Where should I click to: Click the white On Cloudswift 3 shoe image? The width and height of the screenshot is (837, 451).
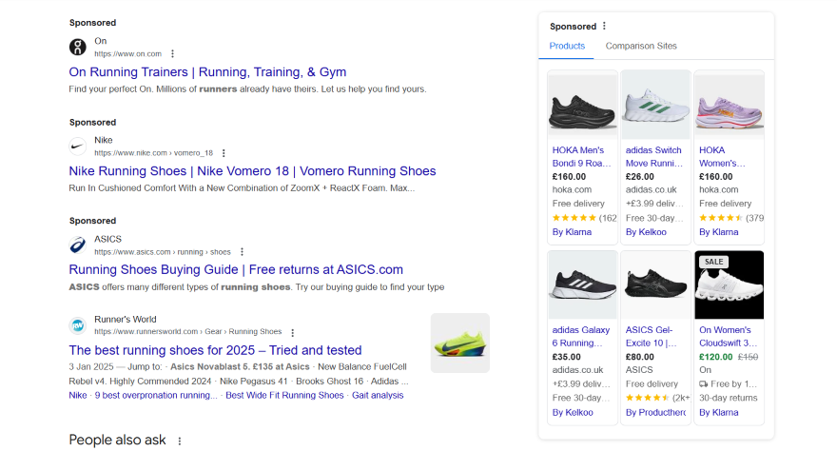coord(730,285)
